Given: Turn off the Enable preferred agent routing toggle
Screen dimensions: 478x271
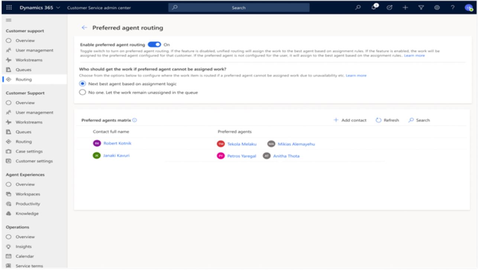Looking at the screenshot, I should pos(154,45).
